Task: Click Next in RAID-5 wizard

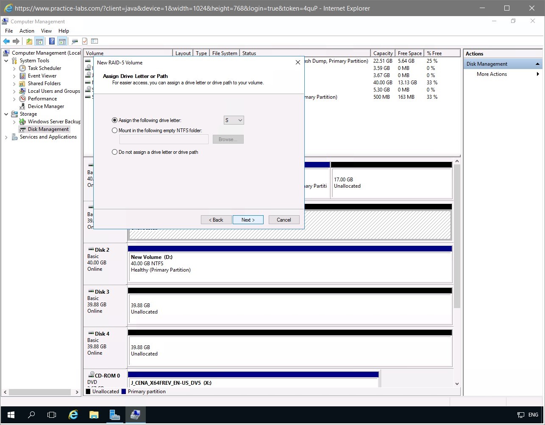Action: pyautogui.click(x=248, y=220)
